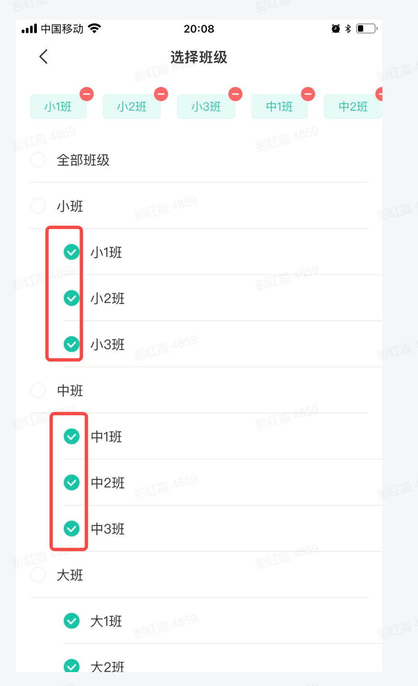Uncheck the 大1班 checkbox
The height and width of the screenshot is (686, 418).
point(72,621)
